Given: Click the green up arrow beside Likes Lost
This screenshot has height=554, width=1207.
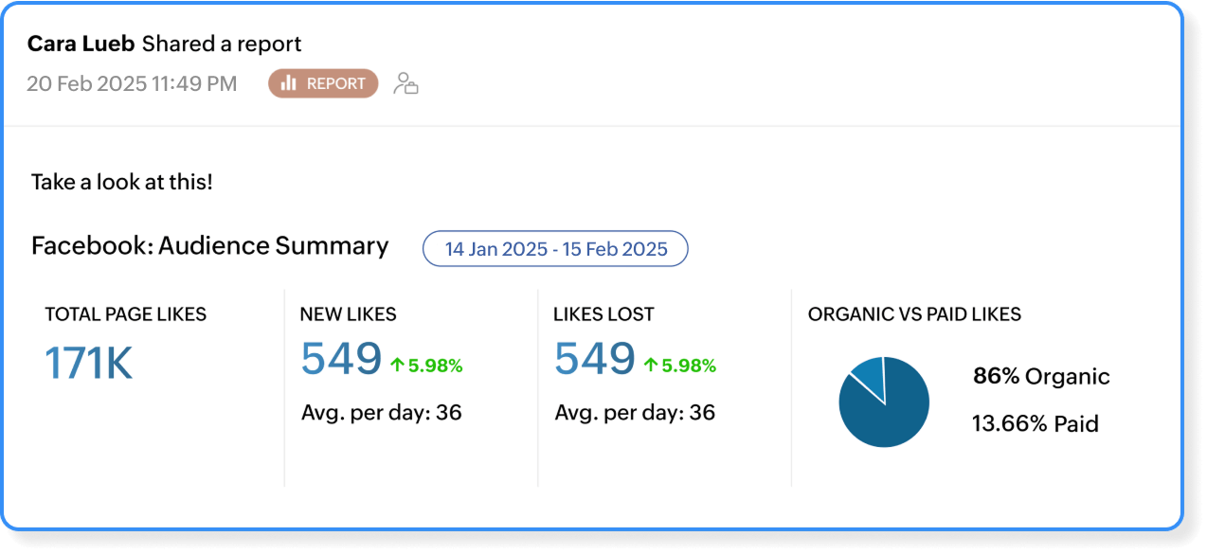Looking at the screenshot, I should click(651, 366).
